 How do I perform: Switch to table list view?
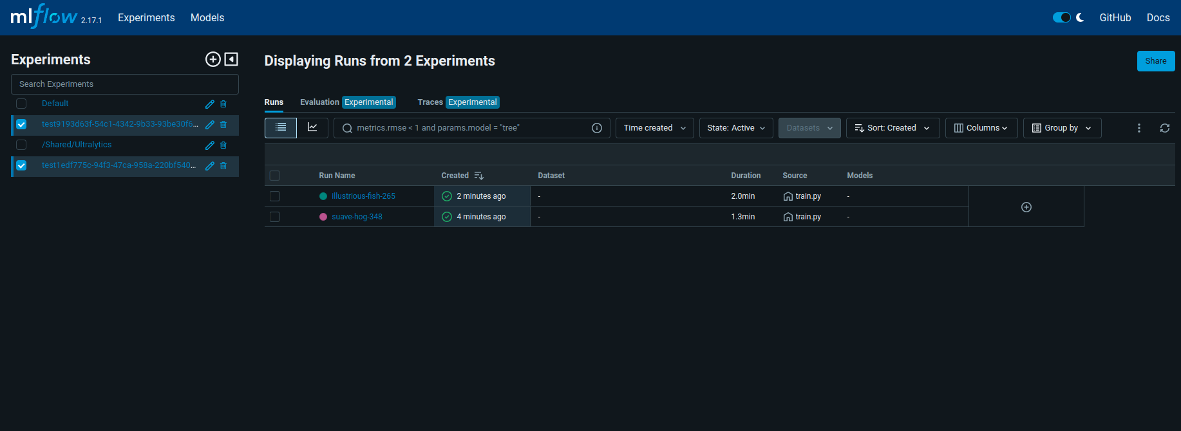point(281,128)
